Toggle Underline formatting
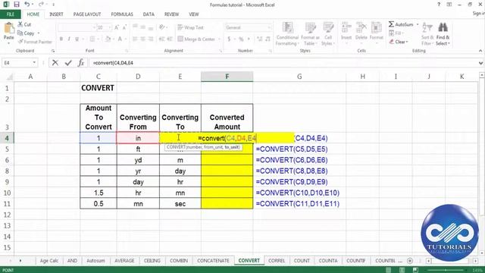The image size is (485, 273). pos(77,39)
